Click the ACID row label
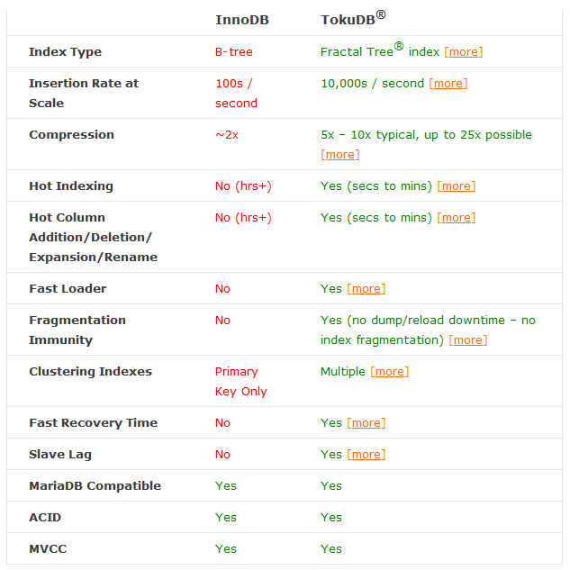 45,518
